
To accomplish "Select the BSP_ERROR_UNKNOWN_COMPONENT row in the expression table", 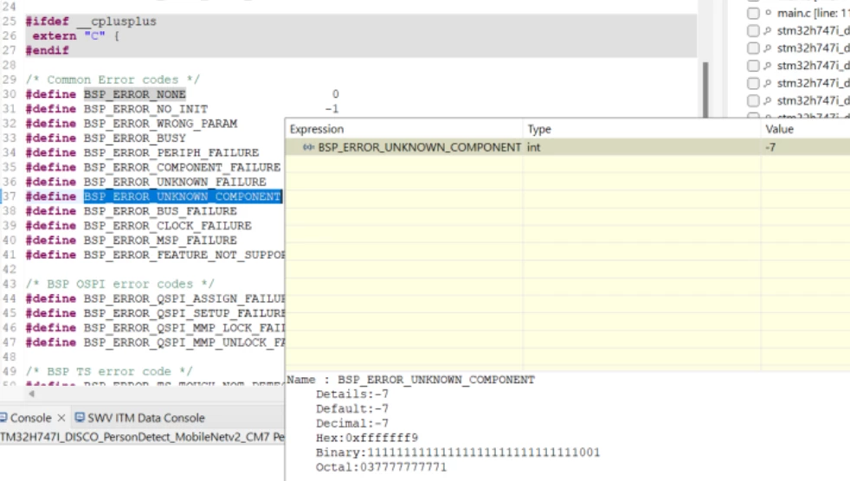I will (568, 147).
